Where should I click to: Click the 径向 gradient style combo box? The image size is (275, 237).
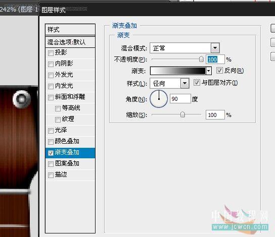click(169, 83)
